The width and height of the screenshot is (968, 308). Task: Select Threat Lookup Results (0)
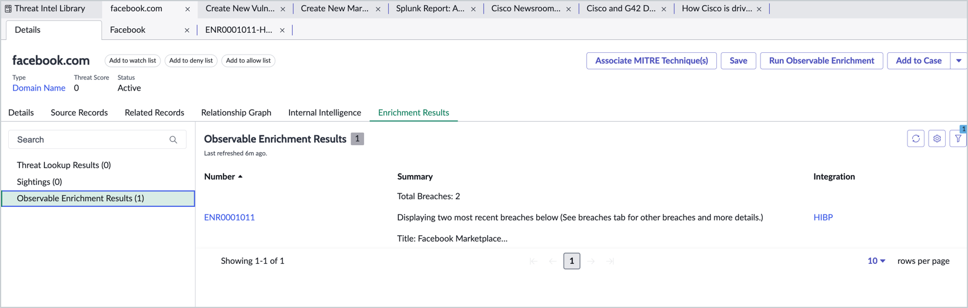click(x=64, y=165)
